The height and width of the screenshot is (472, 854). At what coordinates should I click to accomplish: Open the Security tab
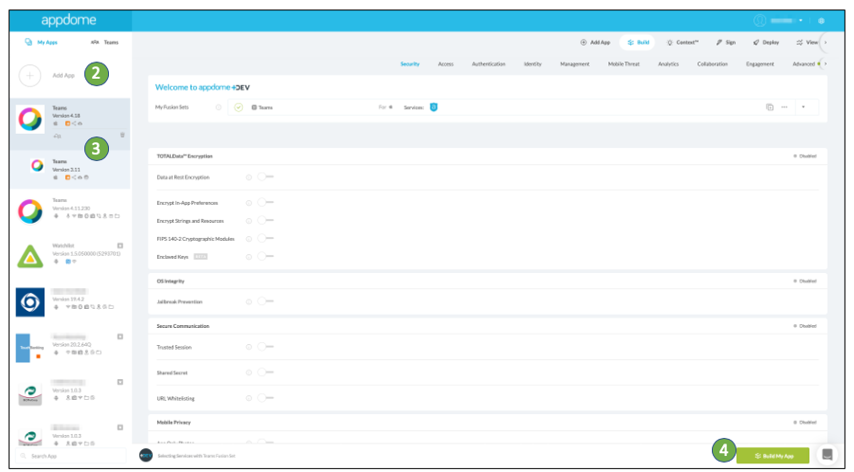[x=410, y=64]
